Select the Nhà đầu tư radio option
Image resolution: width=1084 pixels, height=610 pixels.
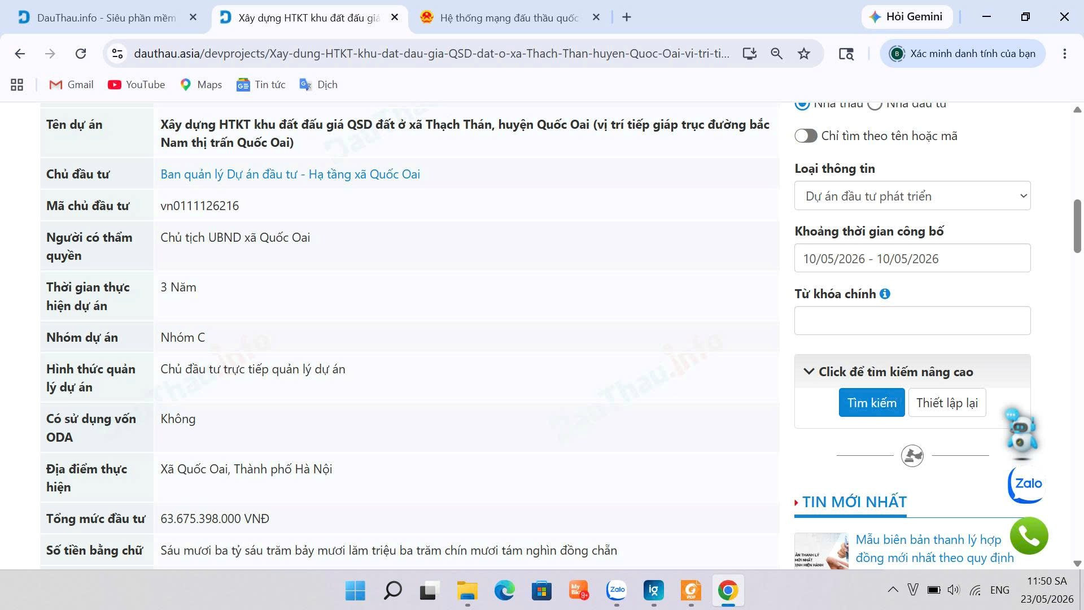pos(875,104)
